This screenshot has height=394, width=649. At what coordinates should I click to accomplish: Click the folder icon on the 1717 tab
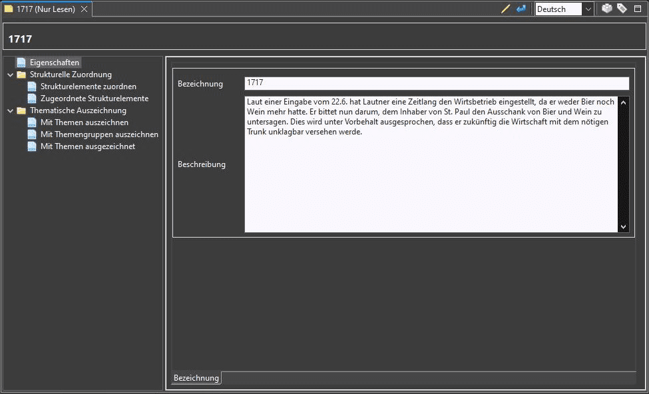(9, 9)
